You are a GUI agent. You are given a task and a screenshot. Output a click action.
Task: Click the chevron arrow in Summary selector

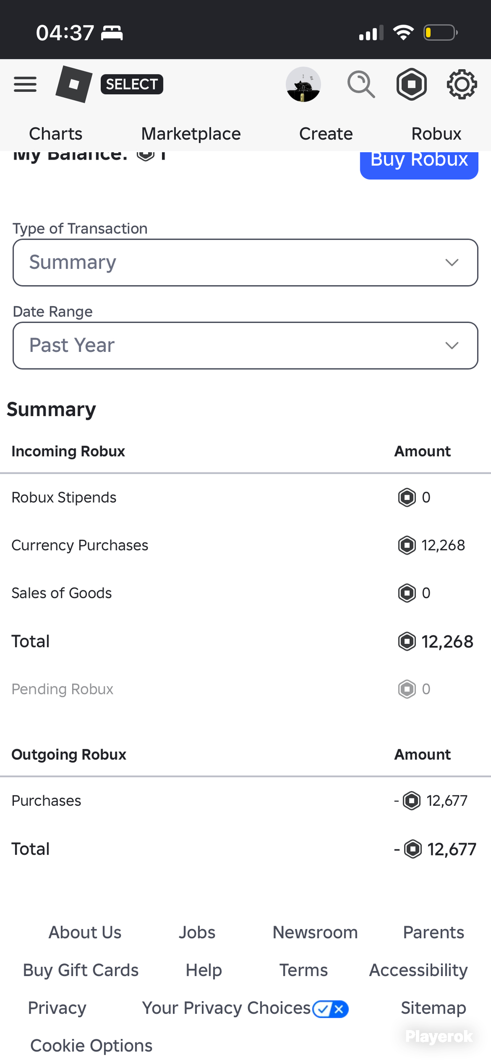coord(452,263)
